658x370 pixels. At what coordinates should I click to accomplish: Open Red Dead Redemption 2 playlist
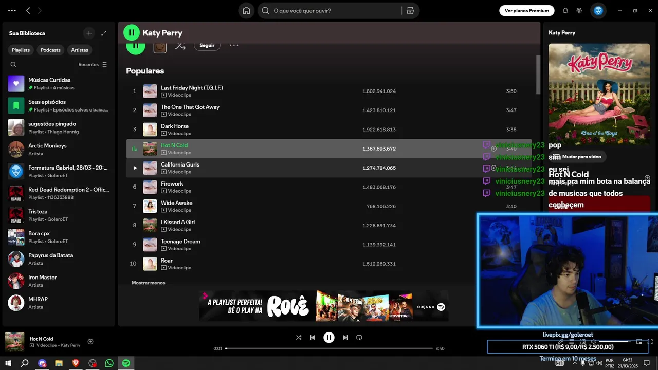tap(59, 193)
